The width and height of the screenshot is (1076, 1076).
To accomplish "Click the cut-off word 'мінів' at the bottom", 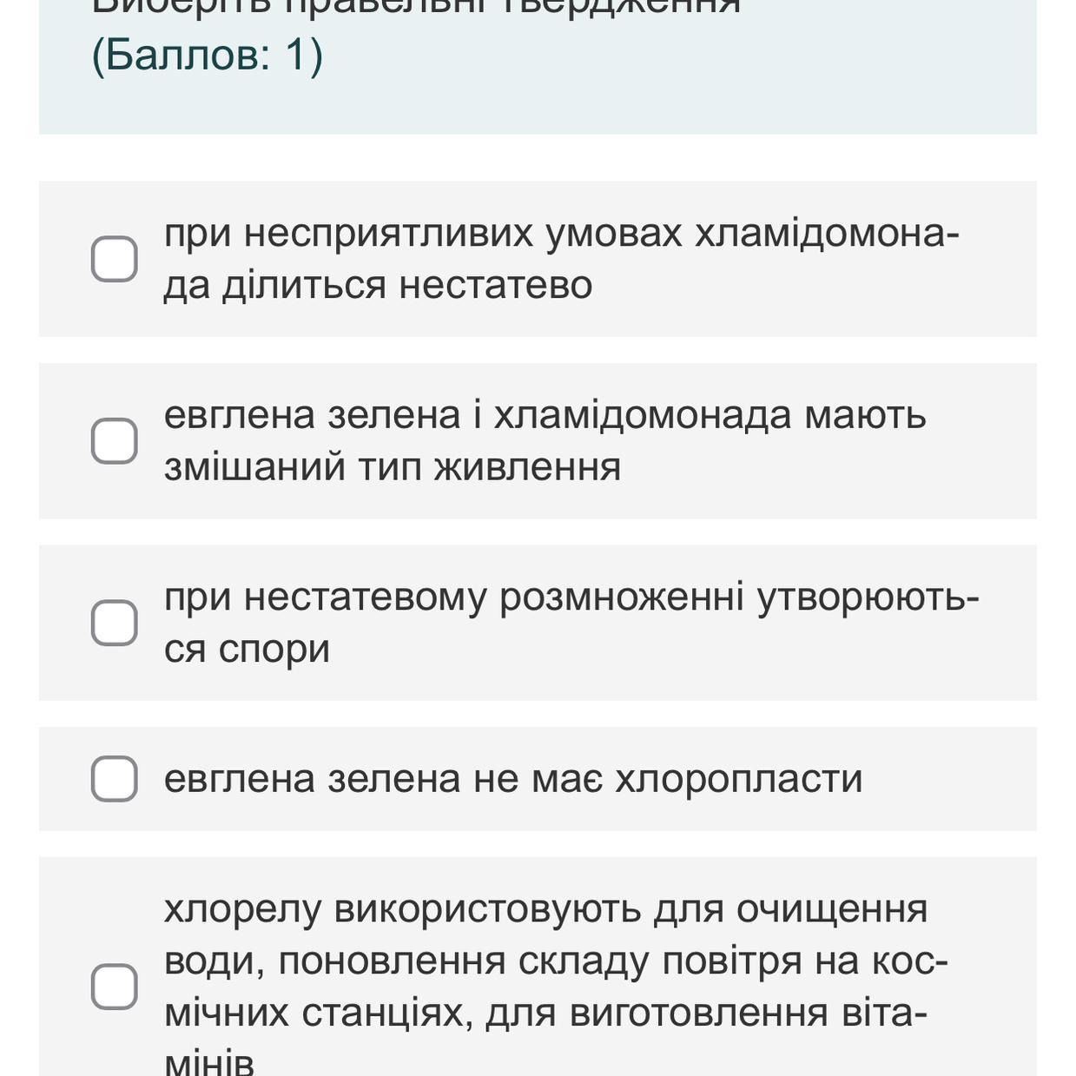I will (209, 1063).
